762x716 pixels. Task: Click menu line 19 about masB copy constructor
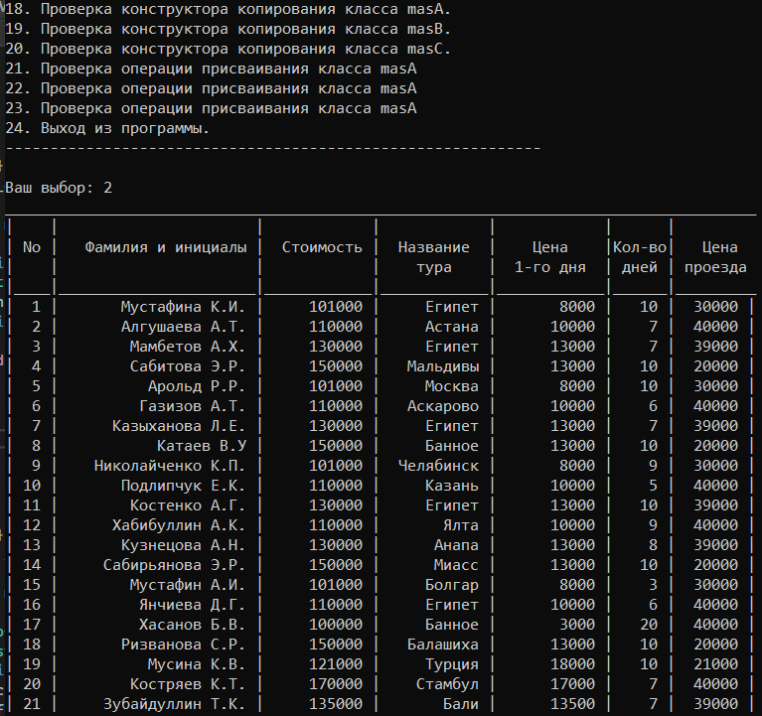[x=228, y=29]
